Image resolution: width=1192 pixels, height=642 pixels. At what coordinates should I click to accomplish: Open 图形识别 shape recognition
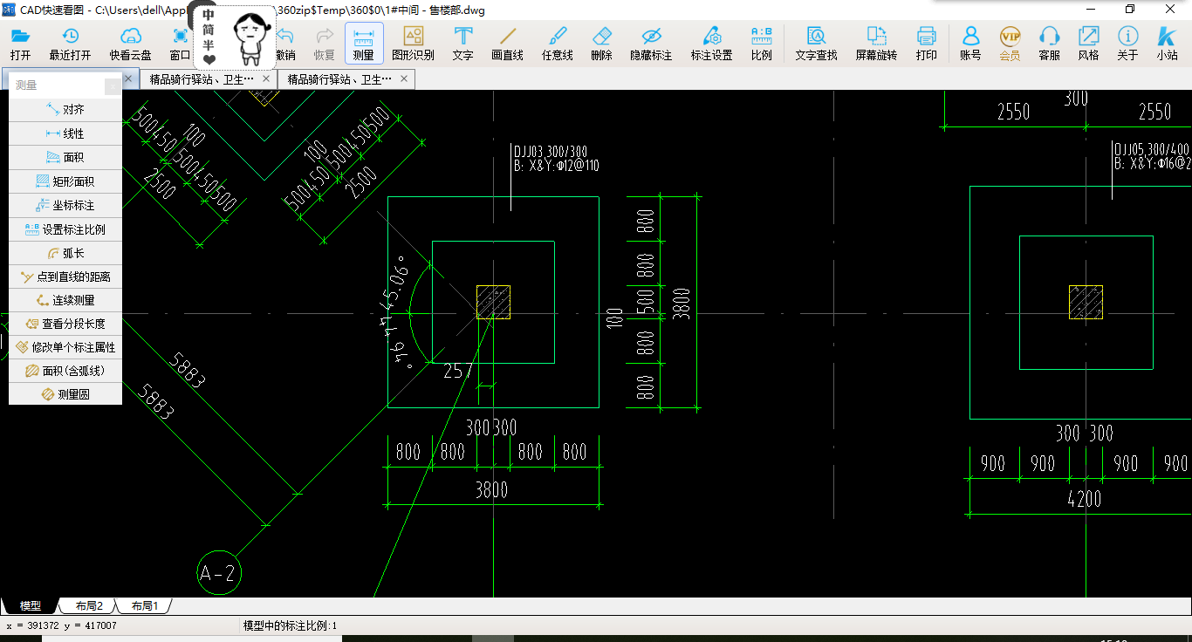click(x=413, y=44)
